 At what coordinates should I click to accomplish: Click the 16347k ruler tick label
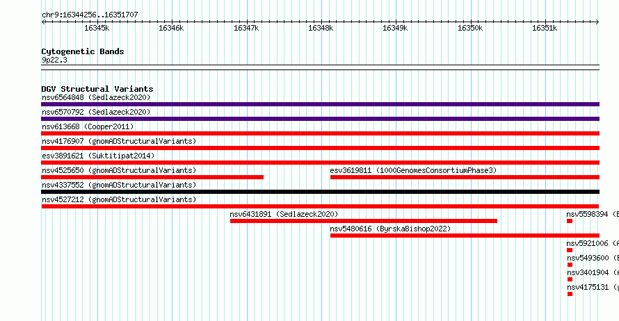tap(246, 28)
